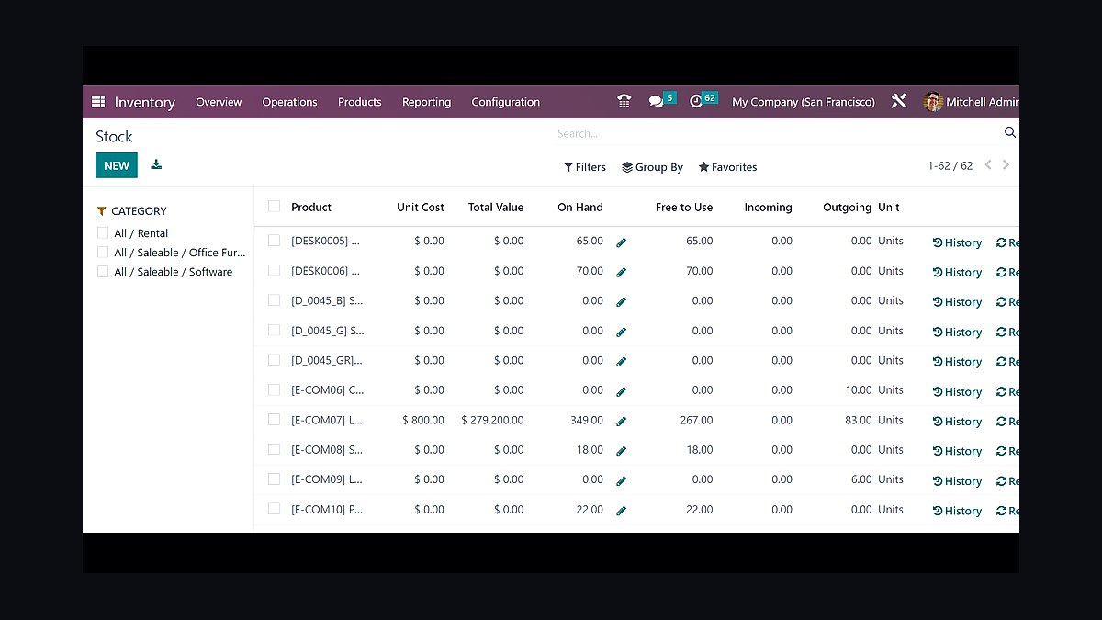Edit on hand quantity for D_0045_B
Viewport: 1102px width, 620px height.
622,302
